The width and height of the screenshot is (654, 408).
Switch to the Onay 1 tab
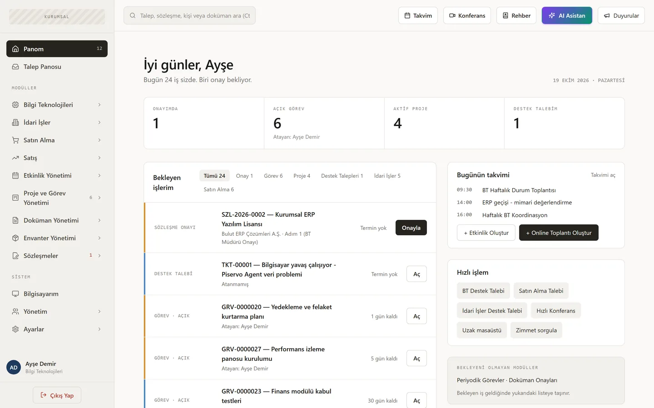tap(244, 176)
